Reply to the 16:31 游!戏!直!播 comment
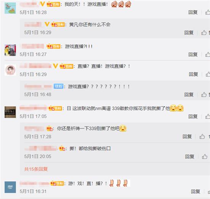Screen dimensions: 210x199 tap(195, 191)
